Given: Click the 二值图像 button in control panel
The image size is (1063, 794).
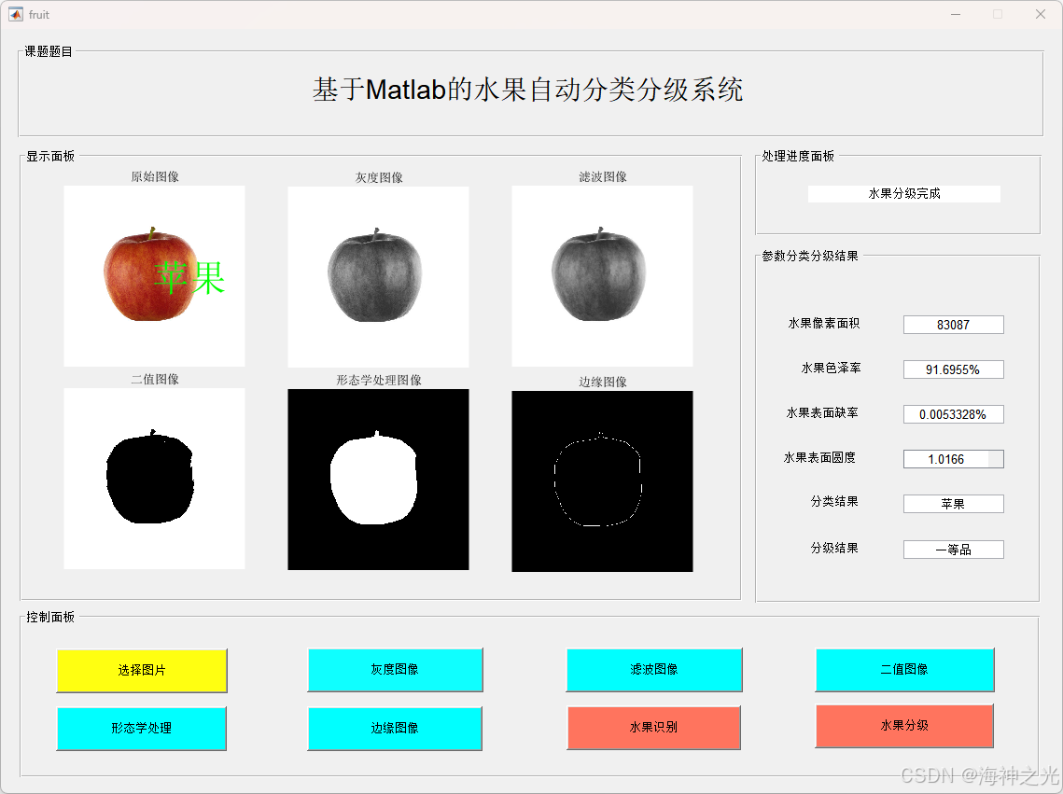Looking at the screenshot, I should [x=904, y=670].
